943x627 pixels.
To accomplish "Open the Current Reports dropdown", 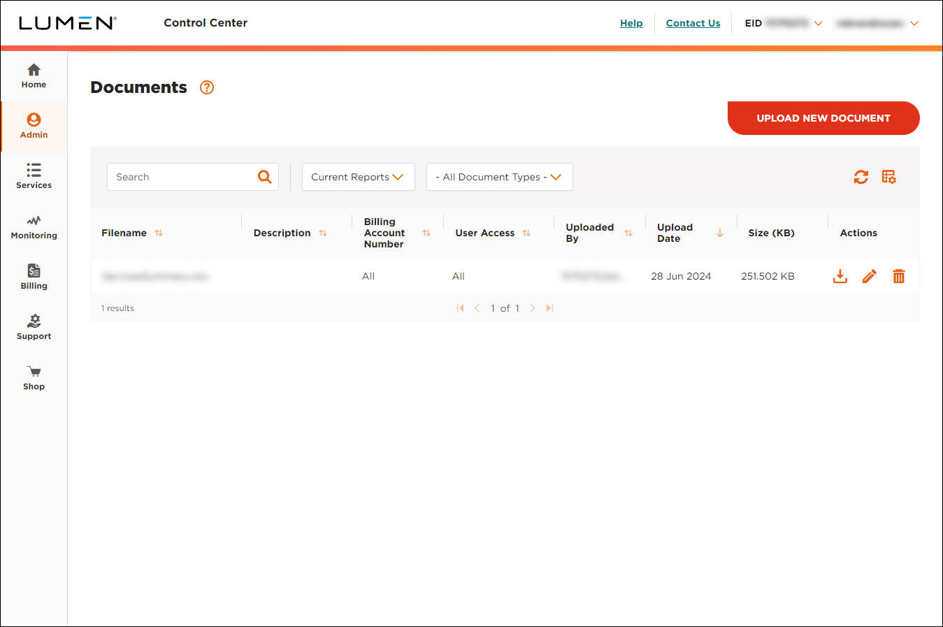I will click(359, 177).
